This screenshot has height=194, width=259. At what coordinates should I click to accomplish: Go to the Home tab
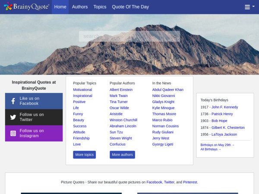pyautogui.click(x=60, y=7)
